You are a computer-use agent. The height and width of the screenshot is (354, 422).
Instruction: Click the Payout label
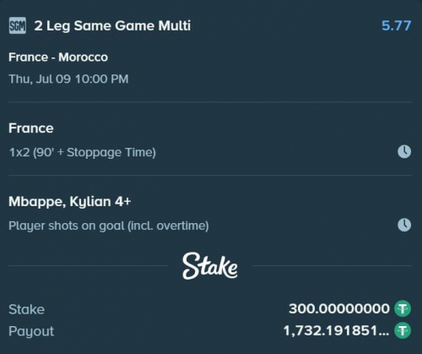point(31,331)
